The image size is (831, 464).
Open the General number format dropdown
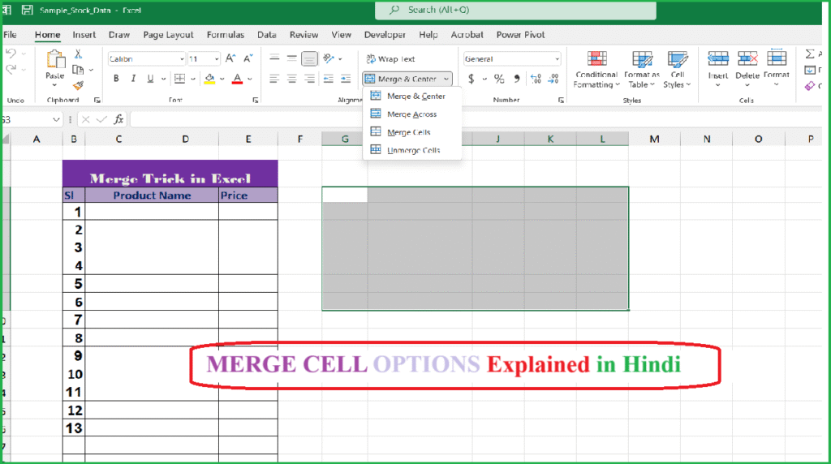tap(557, 58)
